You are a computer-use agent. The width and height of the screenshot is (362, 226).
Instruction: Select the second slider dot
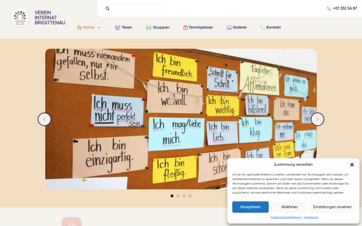(178, 196)
